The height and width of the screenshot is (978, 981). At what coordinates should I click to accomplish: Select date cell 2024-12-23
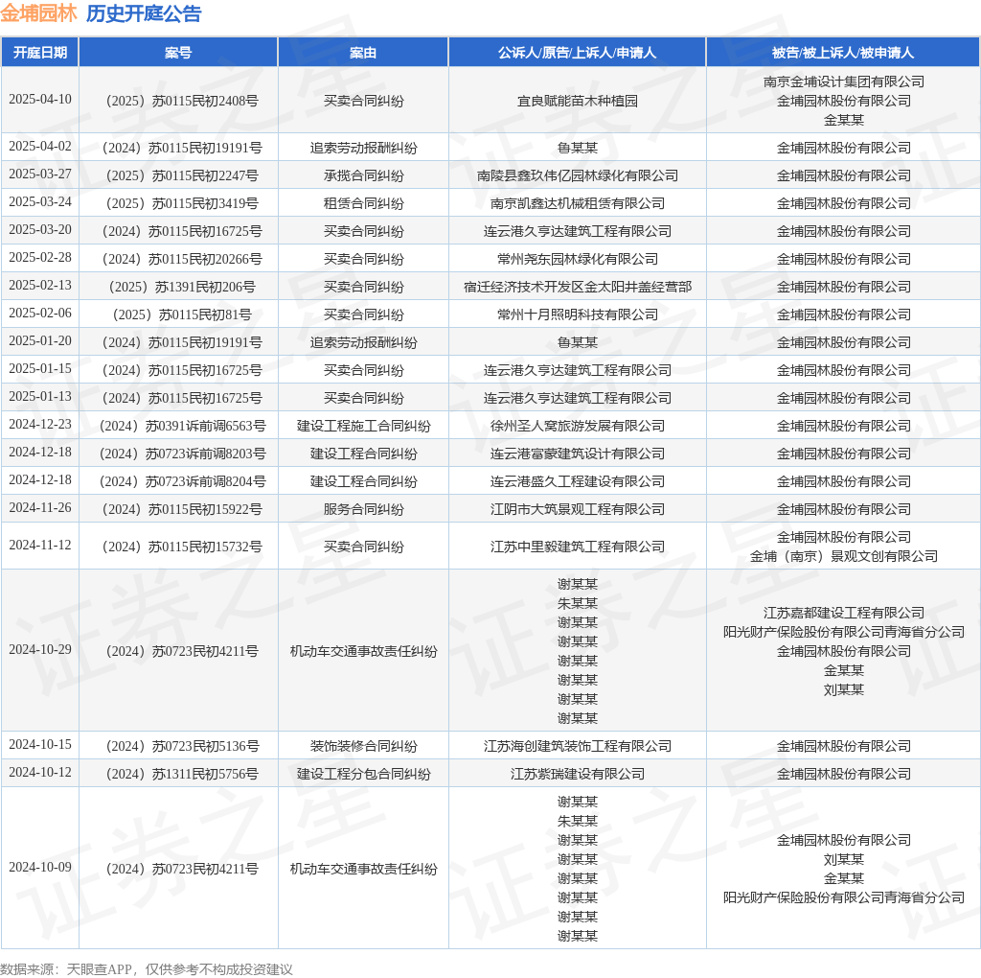[x=40, y=424]
